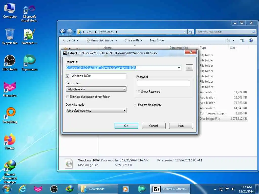259x194 pixels.
Task: Uncheck the Windows 1809\ subfolder checkbox
Action: (x=67, y=76)
